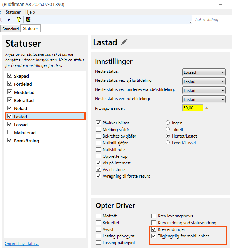The image size is (232, 250).
Task: Expand Neste status ved sjåførtildeling dropdown
Action: pyautogui.click(x=204, y=81)
